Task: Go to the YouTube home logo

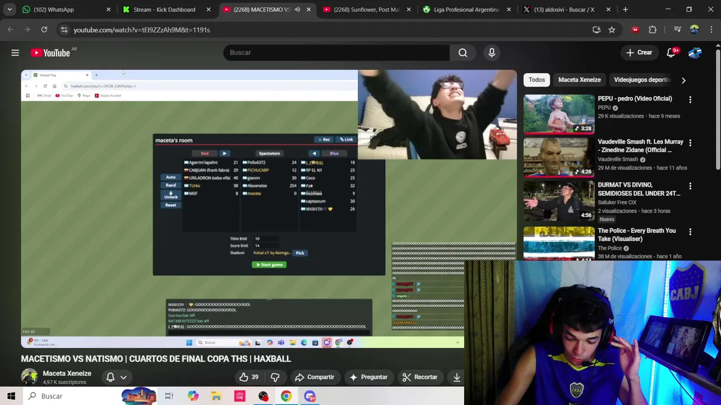Action: pos(51,53)
